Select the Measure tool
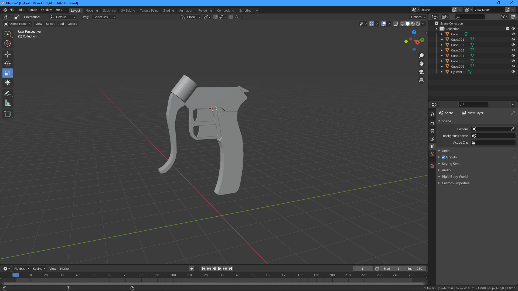The width and height of the screenshot is (518, 291). 8,103
